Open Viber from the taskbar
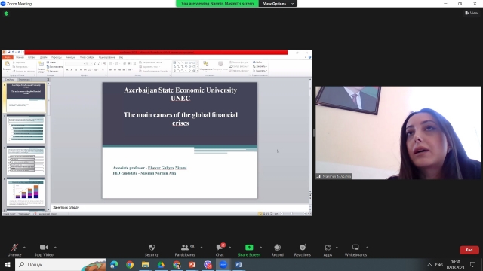This screenshot has width=483, height=271. click(208, 264)
